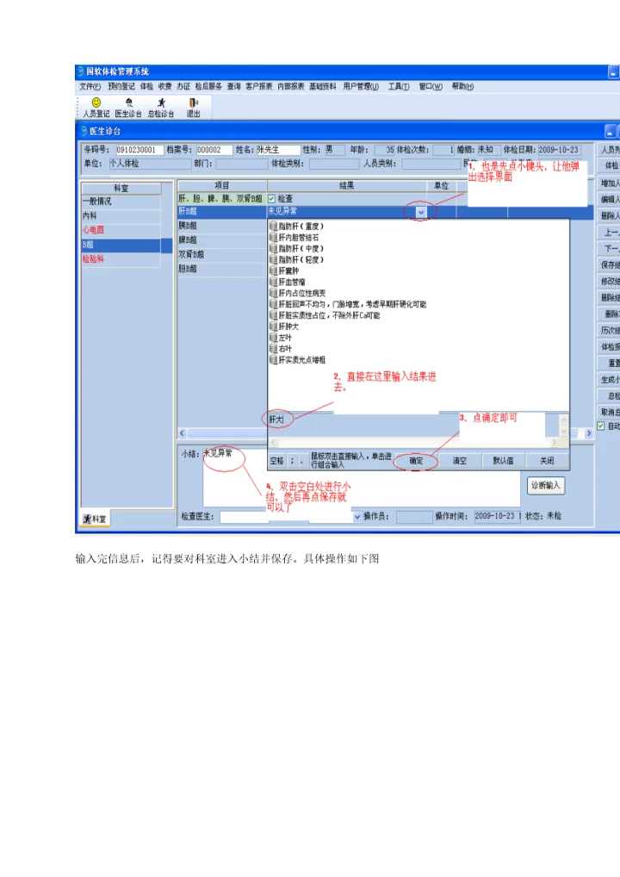The height and width of the screenshot is (877, 620).
Task: Select B超 in the 科室 list
Action: 121,245
